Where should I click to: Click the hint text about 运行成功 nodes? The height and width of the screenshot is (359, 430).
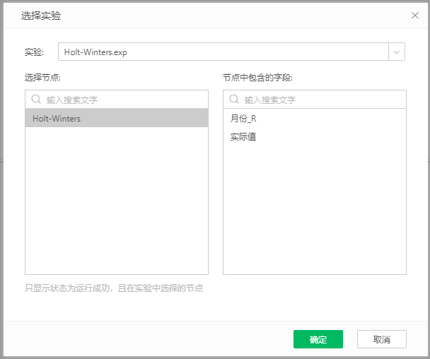(114, 288)
